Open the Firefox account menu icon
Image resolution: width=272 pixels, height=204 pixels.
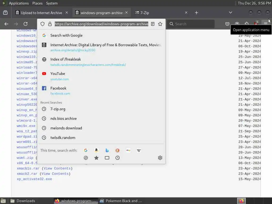(x=237, y=24)
